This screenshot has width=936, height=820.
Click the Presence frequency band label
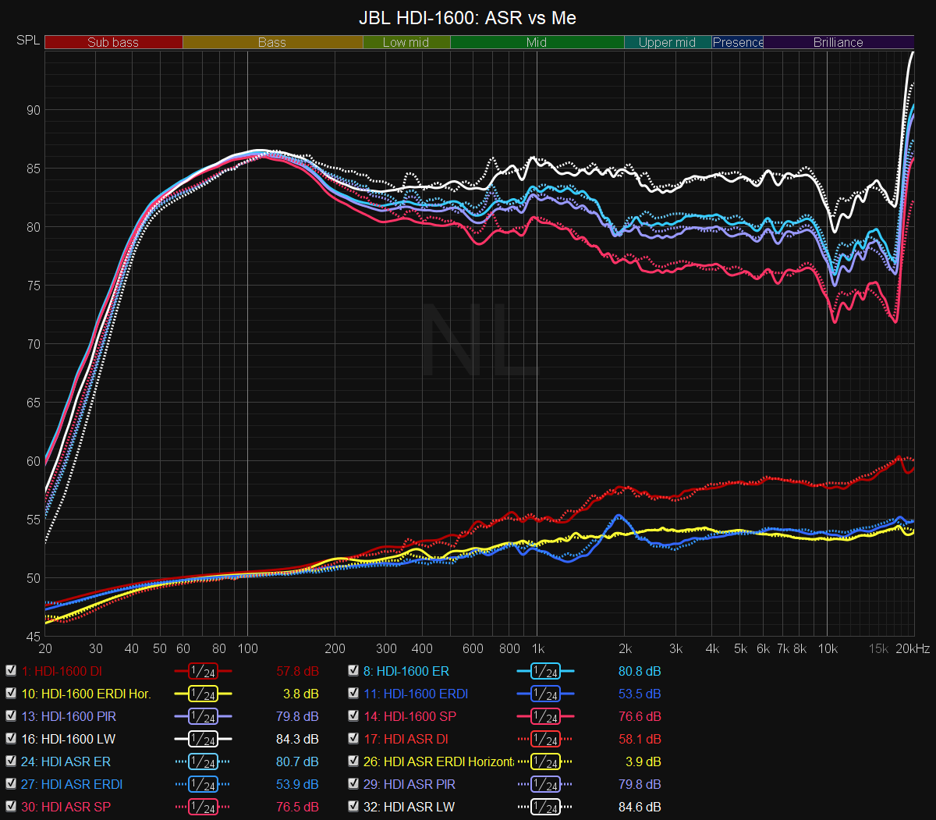[738, 42]
